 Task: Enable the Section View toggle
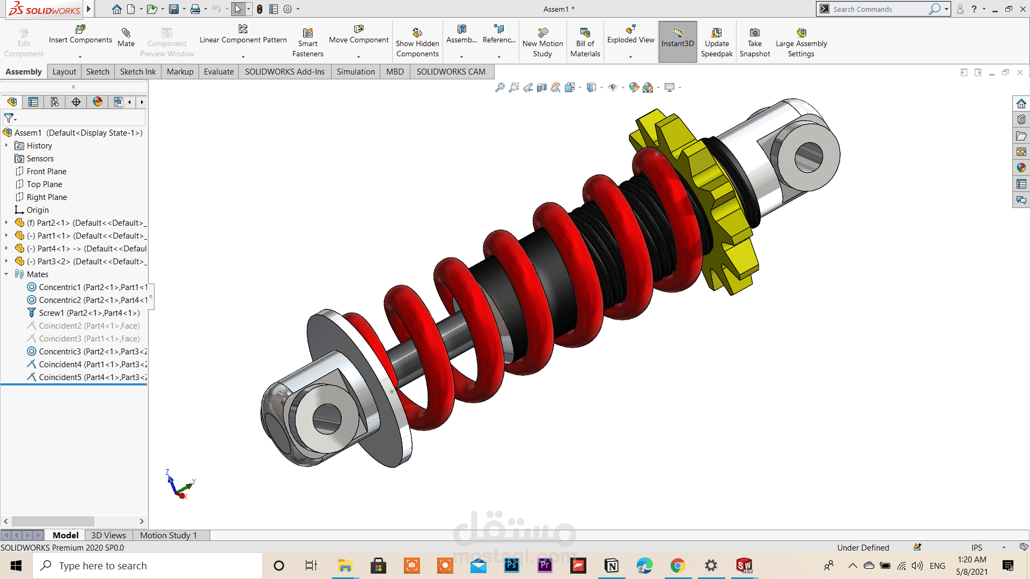[x=541, y=87]
